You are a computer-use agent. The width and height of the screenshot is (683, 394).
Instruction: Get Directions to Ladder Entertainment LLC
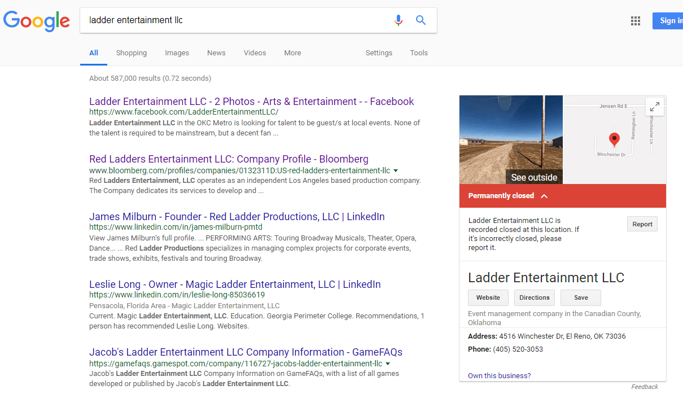coord(535,297)
